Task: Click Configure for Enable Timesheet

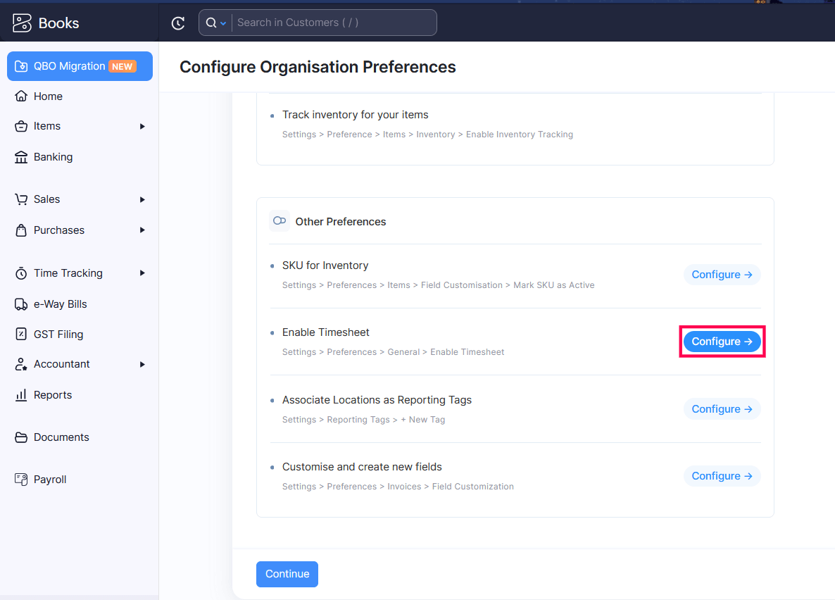Action: coord(722,342)
